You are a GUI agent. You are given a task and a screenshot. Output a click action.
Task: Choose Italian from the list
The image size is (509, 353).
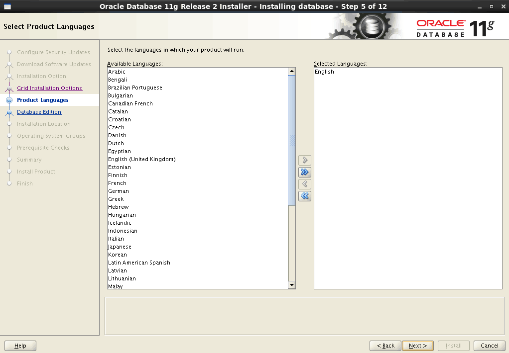point(198,239)
